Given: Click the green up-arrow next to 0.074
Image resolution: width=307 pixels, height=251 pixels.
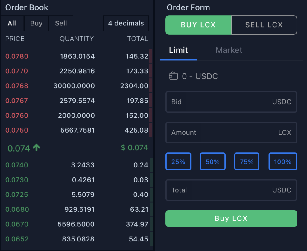Looking at the screenshot, I should [x=37, y=147].
